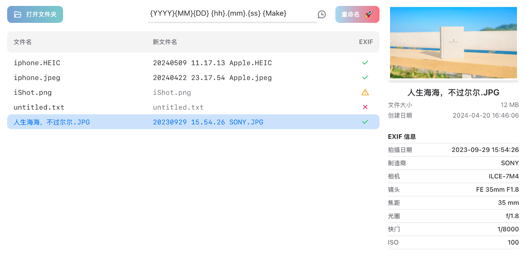
Task: Click the filename template input field
Action: (x=232, y=14)
